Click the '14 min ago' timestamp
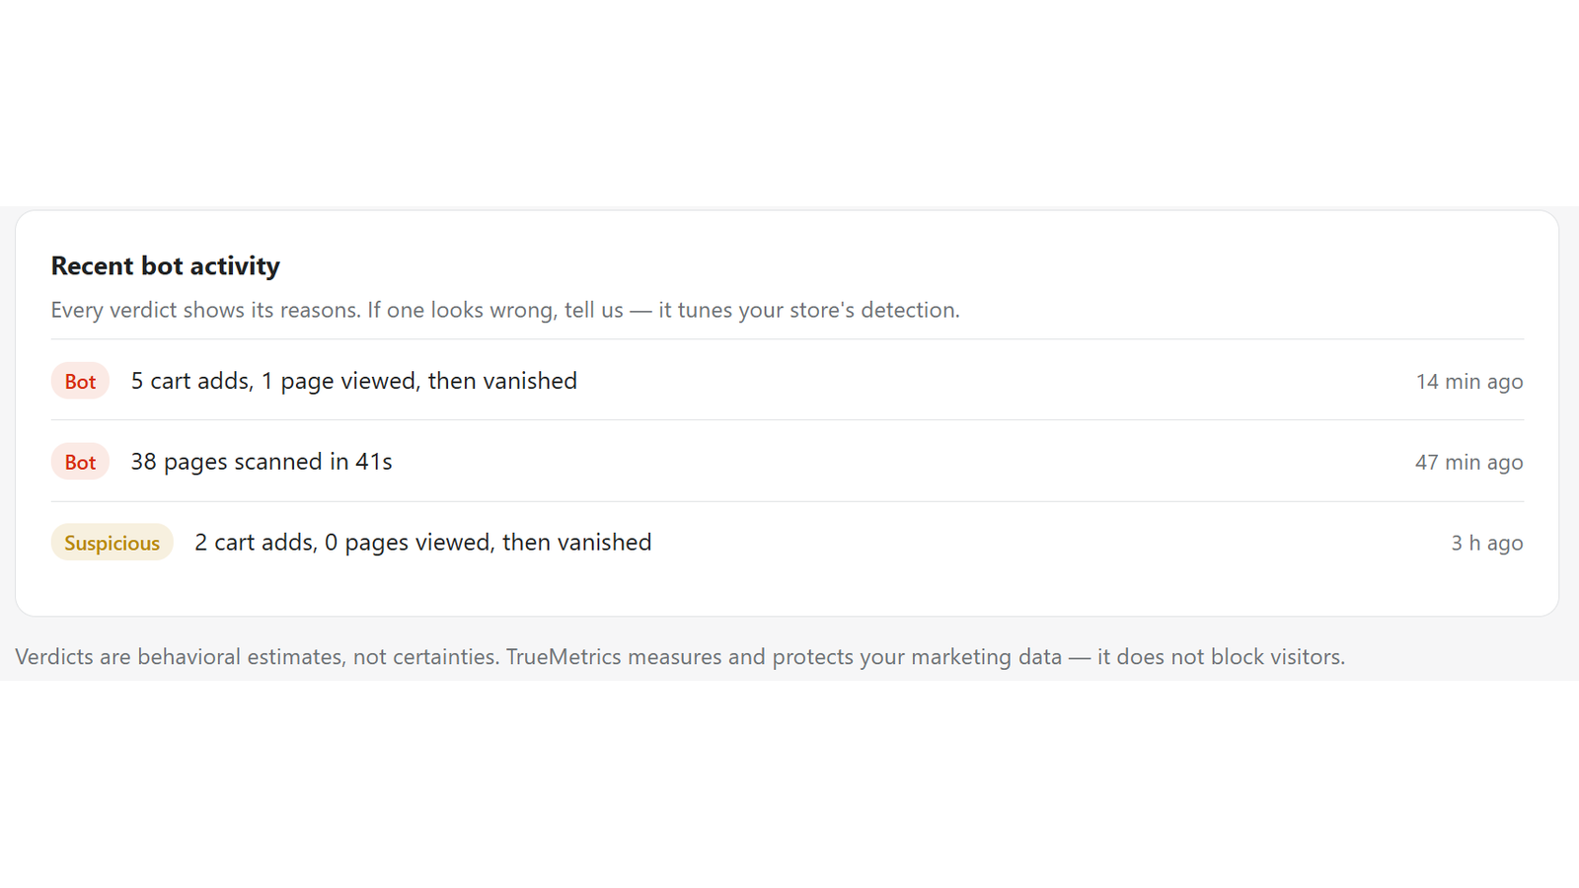Viewport: 1579px width, 888px height. click(1469, 382)
